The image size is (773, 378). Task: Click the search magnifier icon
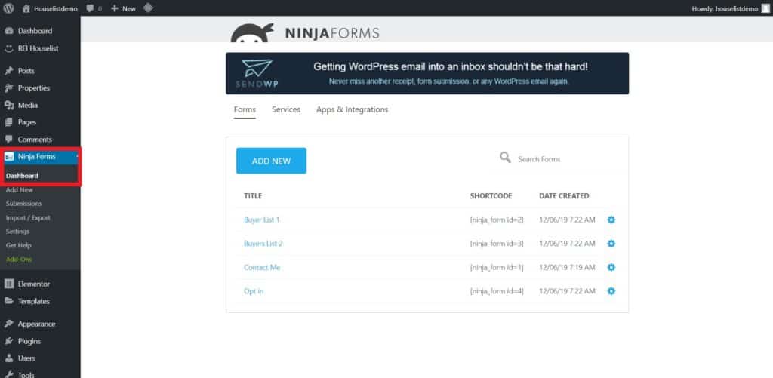505,158
